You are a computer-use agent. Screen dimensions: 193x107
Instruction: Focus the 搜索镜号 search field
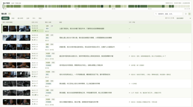(x=168, y=14)
